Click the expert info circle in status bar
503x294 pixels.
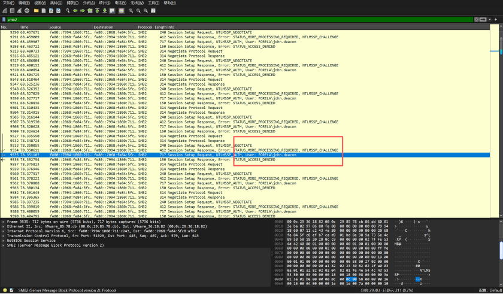(4, 290)
